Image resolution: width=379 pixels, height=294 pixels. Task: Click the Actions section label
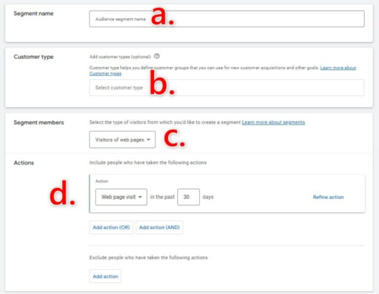[x=24, y=163]
